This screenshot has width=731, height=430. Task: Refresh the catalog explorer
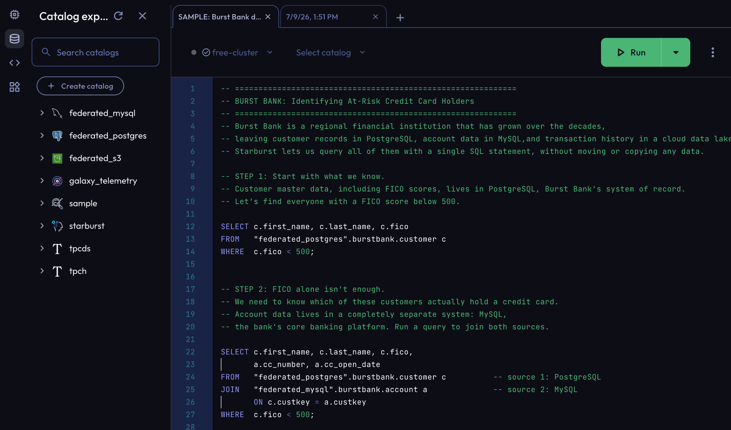pos(118,16)
